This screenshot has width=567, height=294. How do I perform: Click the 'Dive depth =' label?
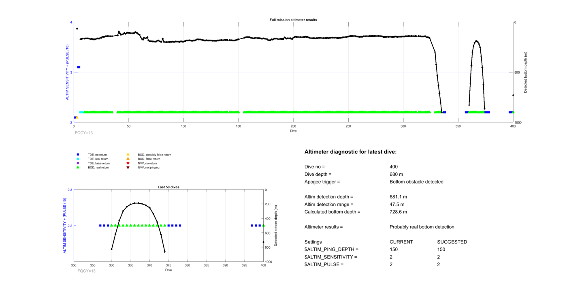click(318, 174)
